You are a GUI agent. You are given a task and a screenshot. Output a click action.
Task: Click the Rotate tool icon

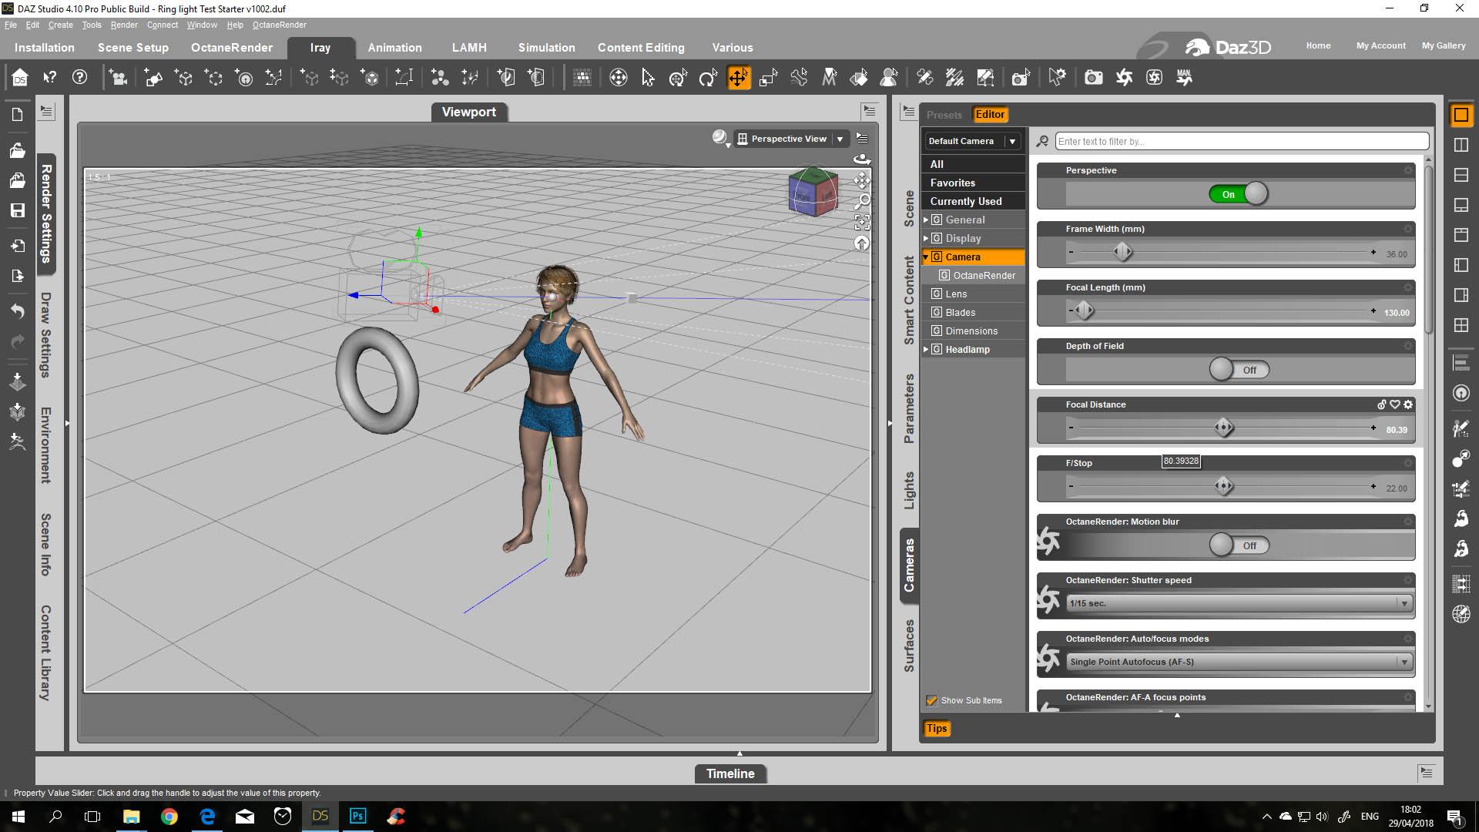point(708,78)
